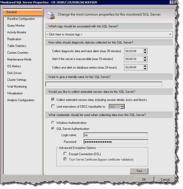Click the 00:03:00 diagnostic interval field
The height and width of the screenshot is (189, 183).
[x=133, y=51]
